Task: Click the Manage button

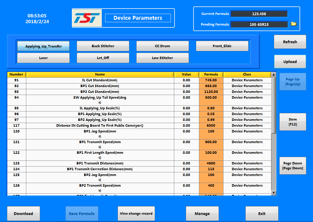Action: click(x=202, y=213)
